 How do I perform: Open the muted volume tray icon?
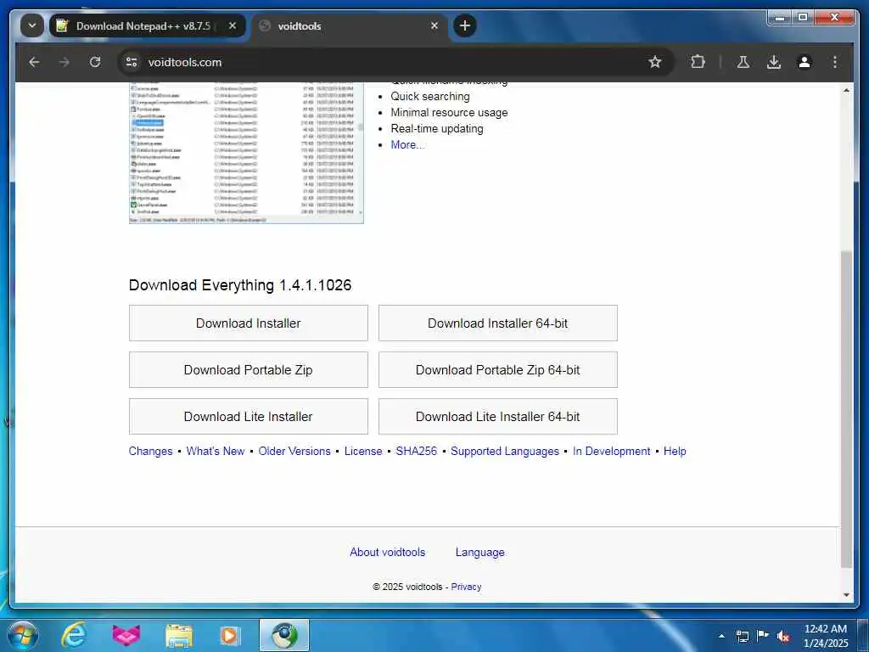[x=783, y=636]
